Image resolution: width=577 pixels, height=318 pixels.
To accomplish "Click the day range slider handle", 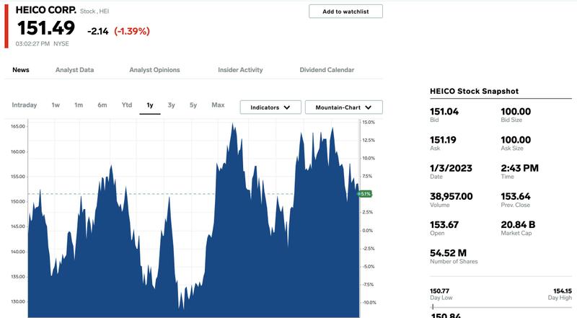I will (433, 306).
